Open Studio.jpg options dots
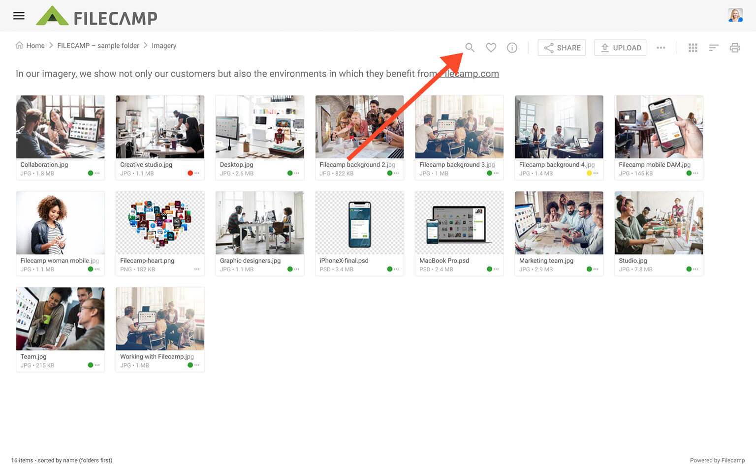 [695, 269]
